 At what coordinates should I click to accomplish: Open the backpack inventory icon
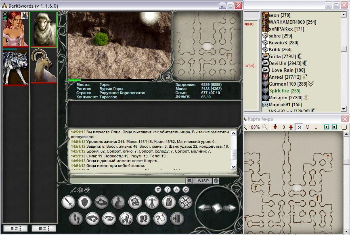click(169, 202)
